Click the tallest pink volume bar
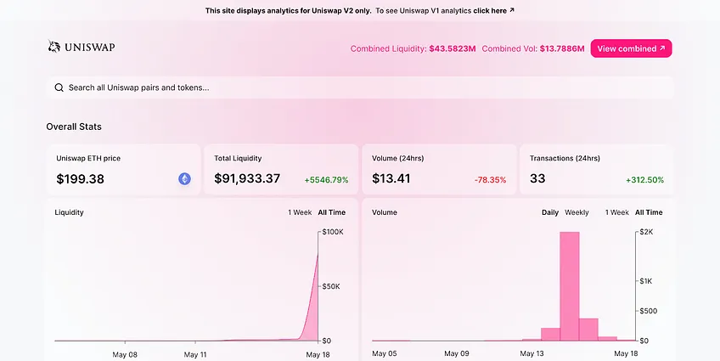720x361 pixels. pos(570,286)
